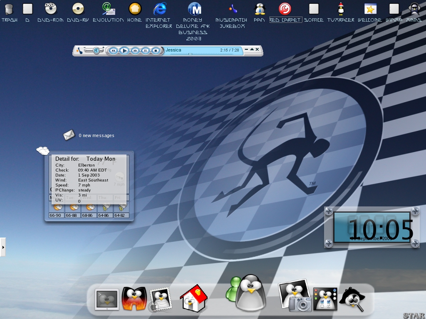Launch Internet Explorer desktop icon
The height and width of the screenshot is (319, 426).
click(159, 9)
